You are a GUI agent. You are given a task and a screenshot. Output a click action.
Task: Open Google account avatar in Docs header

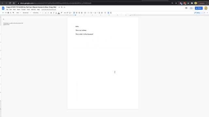[206, 8]
